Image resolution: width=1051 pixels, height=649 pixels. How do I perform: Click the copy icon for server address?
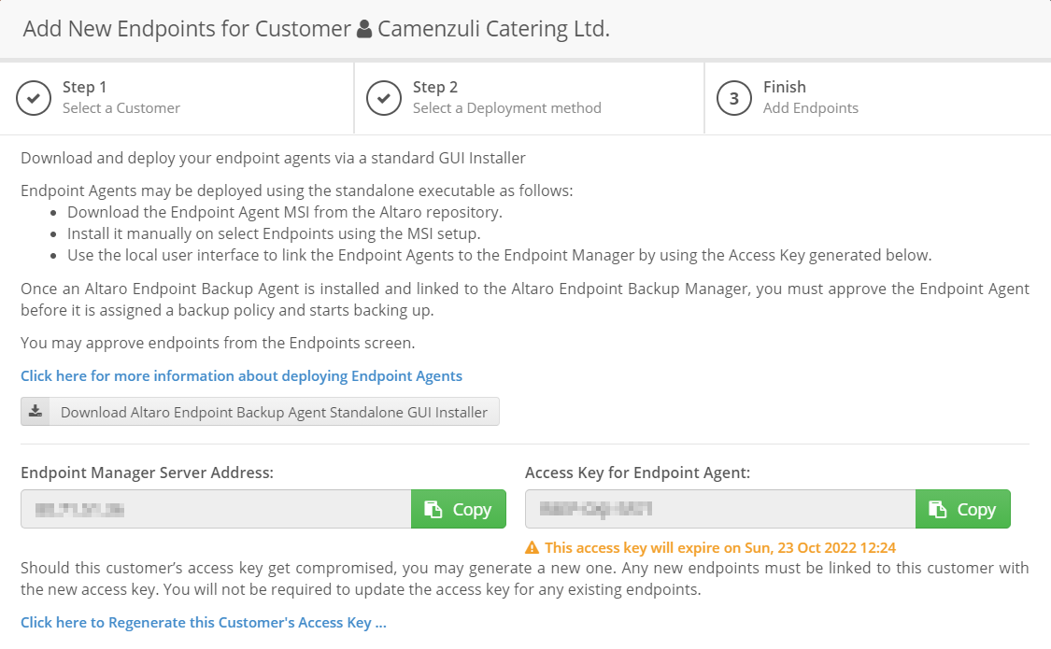433,510
